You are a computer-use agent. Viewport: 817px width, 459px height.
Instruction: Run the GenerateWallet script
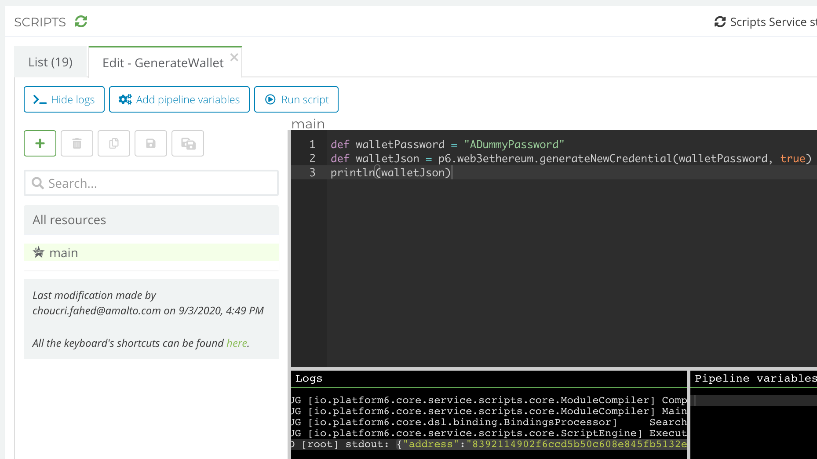[296, 99]
